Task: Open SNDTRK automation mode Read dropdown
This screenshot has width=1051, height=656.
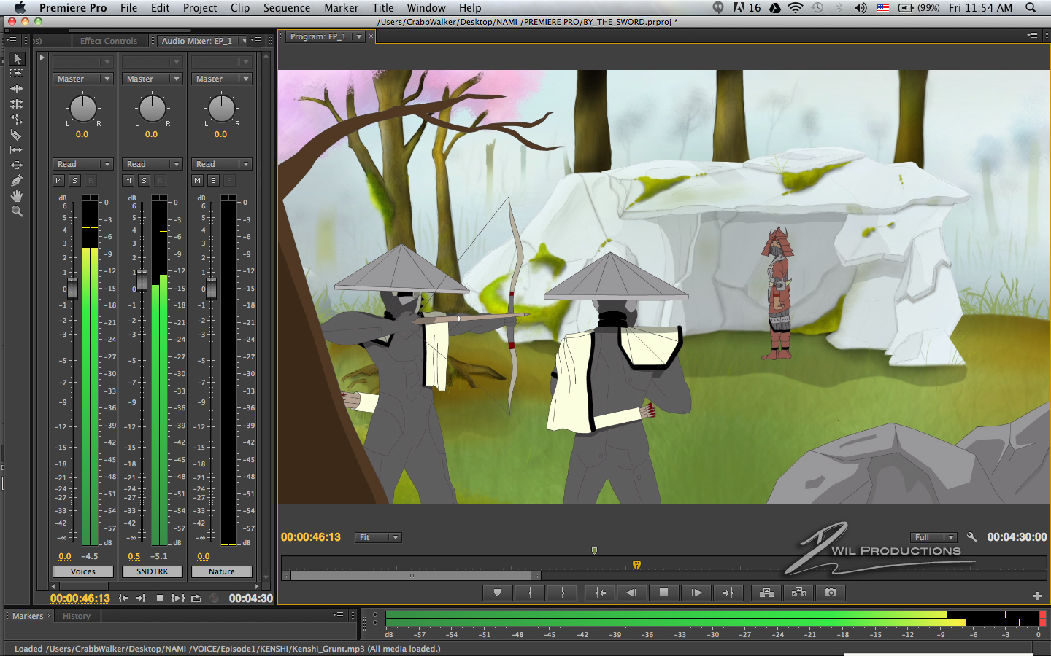Action: [152, 164]
